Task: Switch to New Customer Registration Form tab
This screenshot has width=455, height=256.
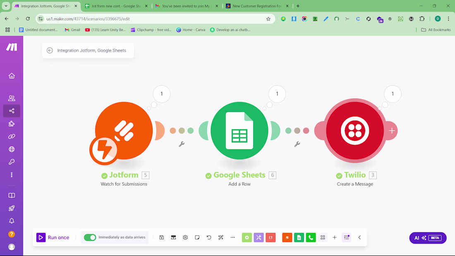Action: pos(257,6)
